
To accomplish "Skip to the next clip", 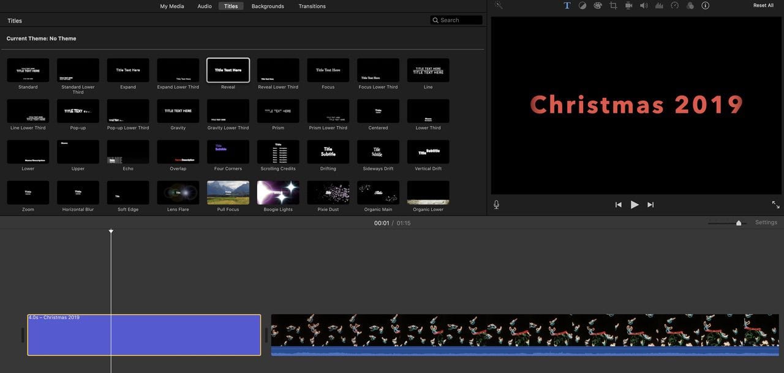I will (650, 205).
